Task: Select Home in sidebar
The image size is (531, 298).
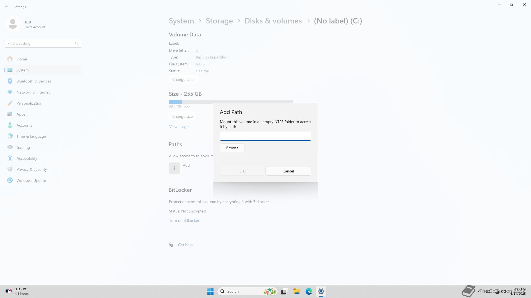Action: click(22, 59)
